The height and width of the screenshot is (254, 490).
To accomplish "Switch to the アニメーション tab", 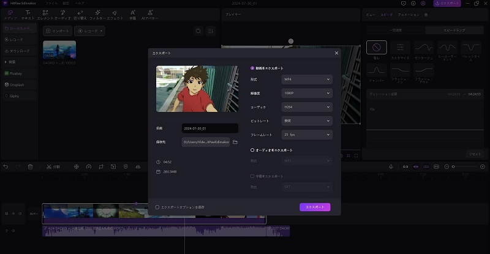I will click(x=409, y=15).
